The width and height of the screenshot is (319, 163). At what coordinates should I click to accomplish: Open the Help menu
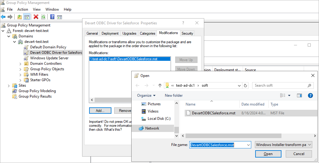[67, 9]
